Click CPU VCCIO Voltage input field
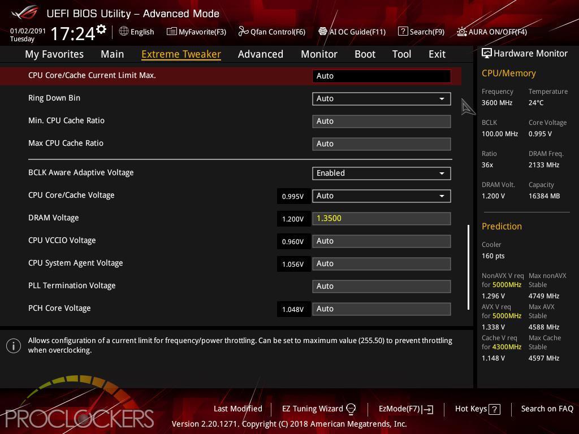Image resolution: width=579 pixels, height=434 pixels. pos(382,241)
